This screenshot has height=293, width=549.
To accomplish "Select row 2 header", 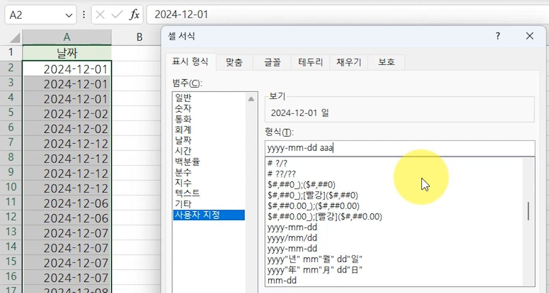I will pos(11,68).
